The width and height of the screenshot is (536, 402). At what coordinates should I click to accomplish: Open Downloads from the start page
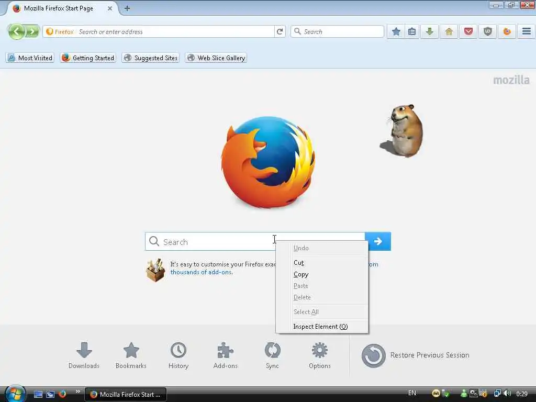84,355
